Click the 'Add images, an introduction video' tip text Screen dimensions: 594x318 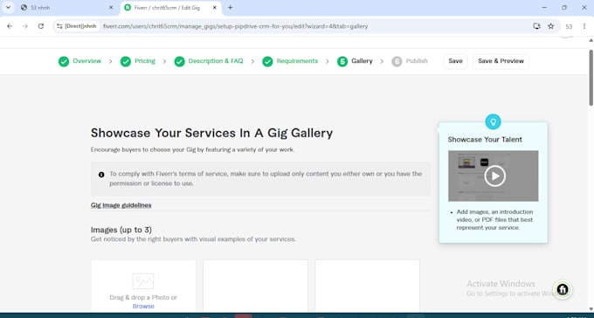coord(494,220)
